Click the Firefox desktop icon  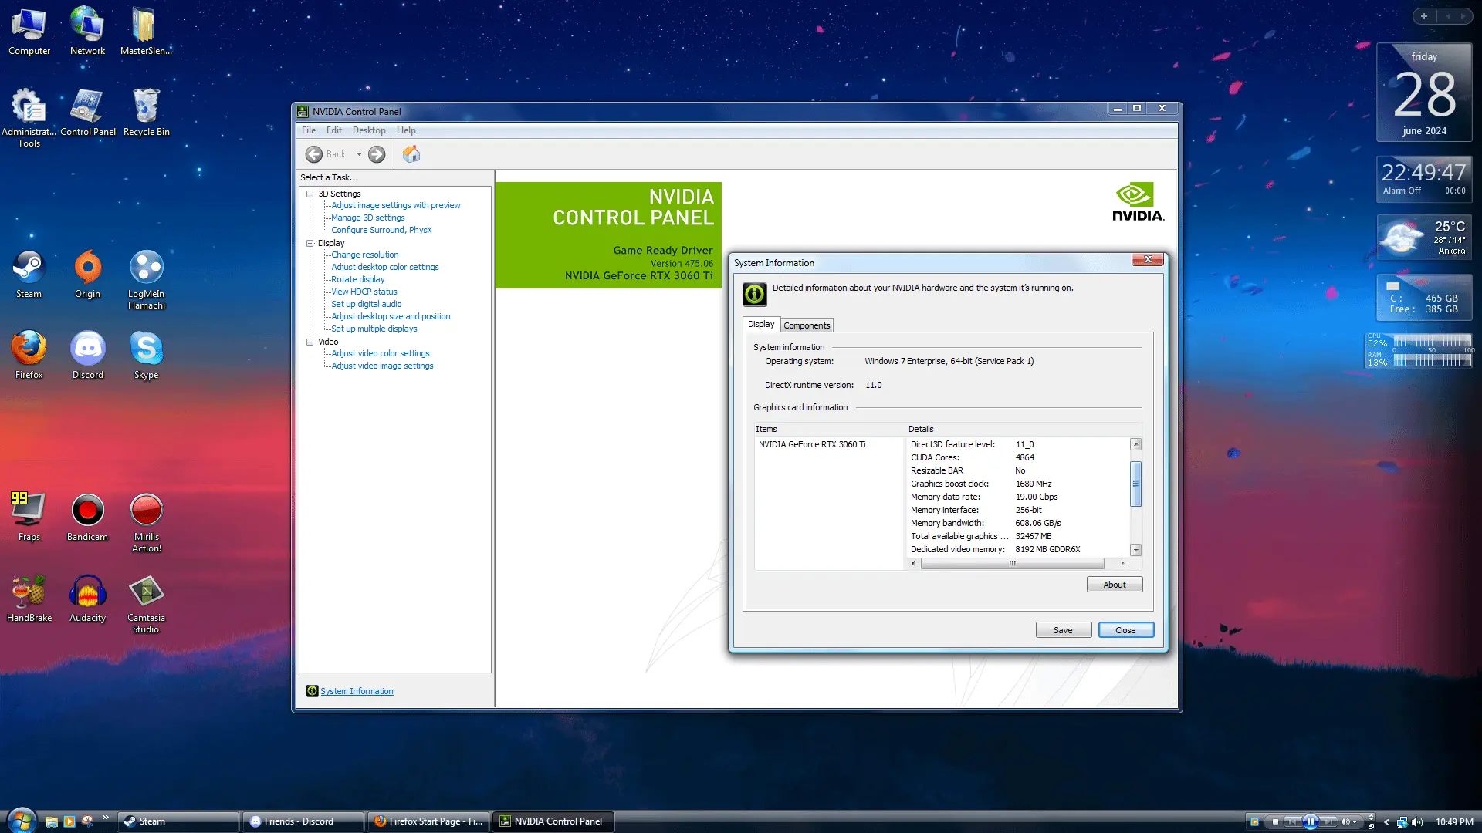tap(29, 356)
